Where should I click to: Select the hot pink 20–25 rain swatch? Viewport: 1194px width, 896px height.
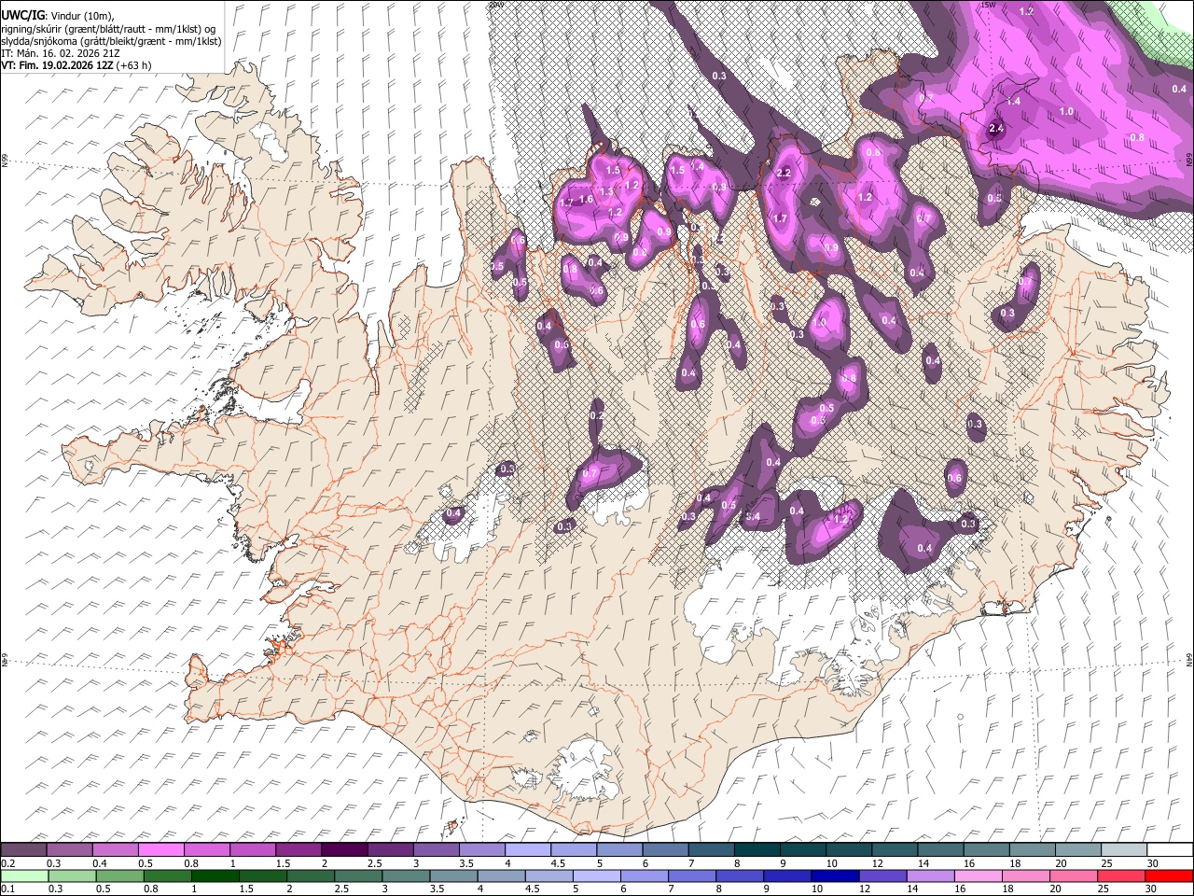(1073, 875)
